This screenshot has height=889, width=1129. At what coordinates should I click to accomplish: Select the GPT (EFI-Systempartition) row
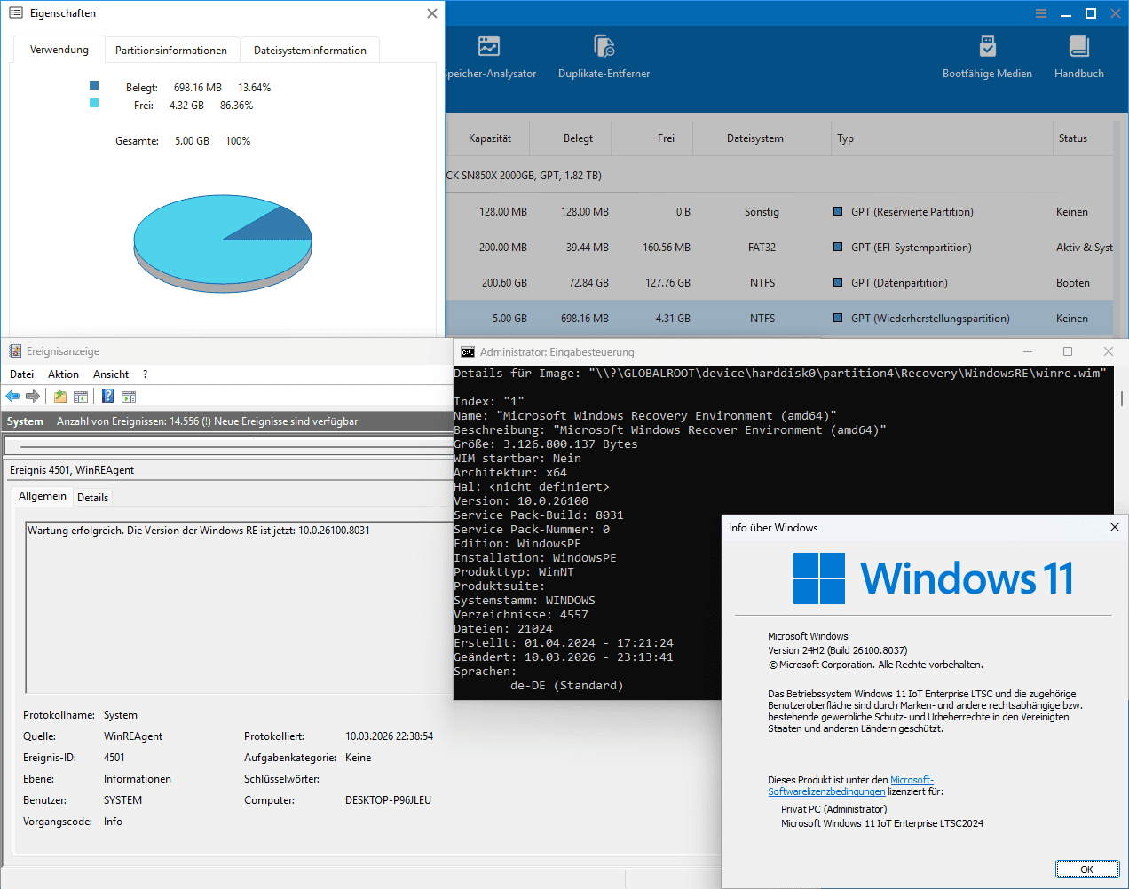(779, 248)
